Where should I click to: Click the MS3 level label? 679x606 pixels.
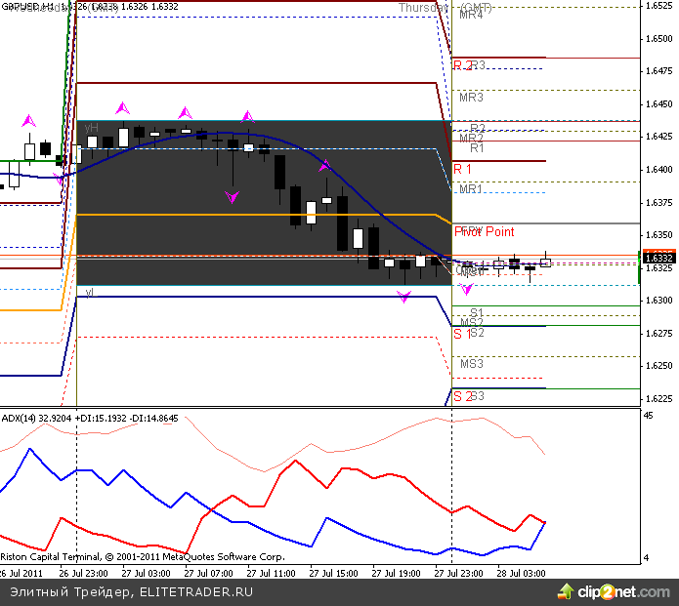click(x=472, y=363)
